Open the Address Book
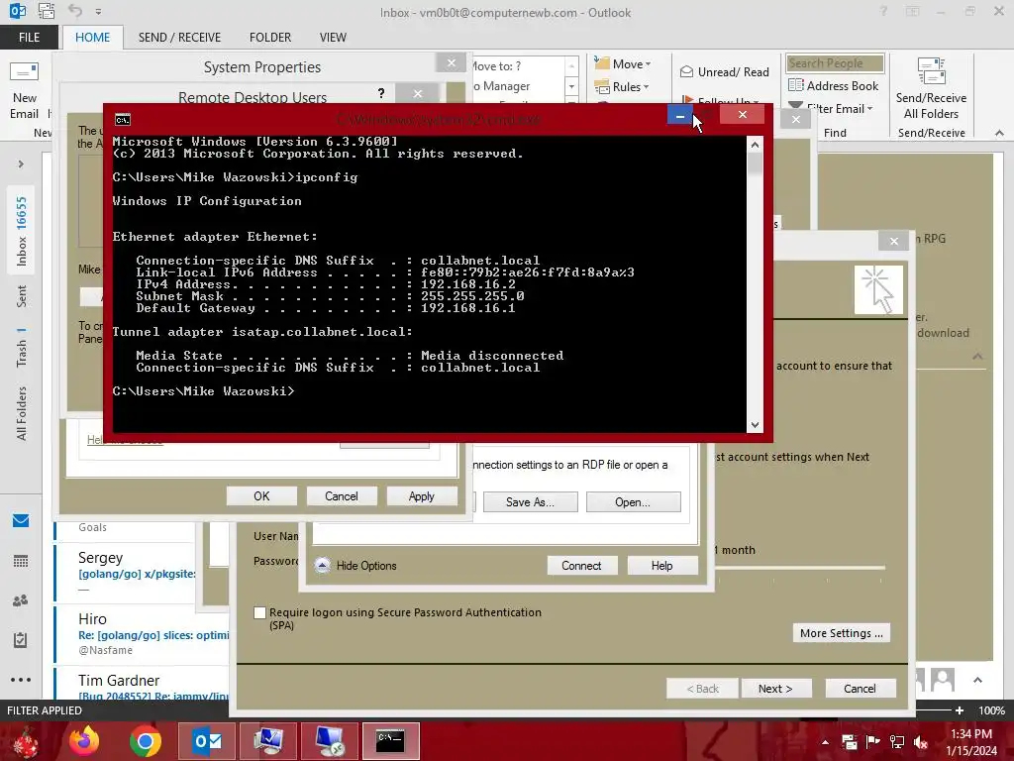Viewport: 1014px width, 761px height. pos(834,86)
